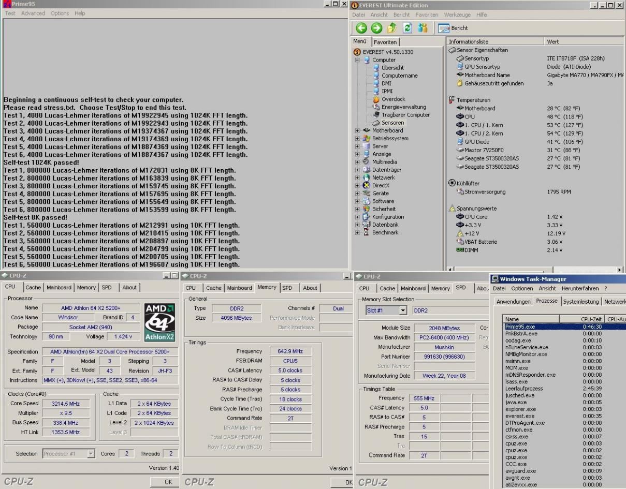The image size is (626, 489).
Task: Select the Prime95.exe process row
Action: tap(564, 327)
